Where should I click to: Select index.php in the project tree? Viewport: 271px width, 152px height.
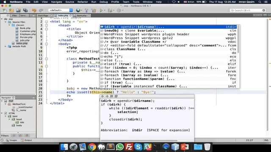click(x=22, y=43)
